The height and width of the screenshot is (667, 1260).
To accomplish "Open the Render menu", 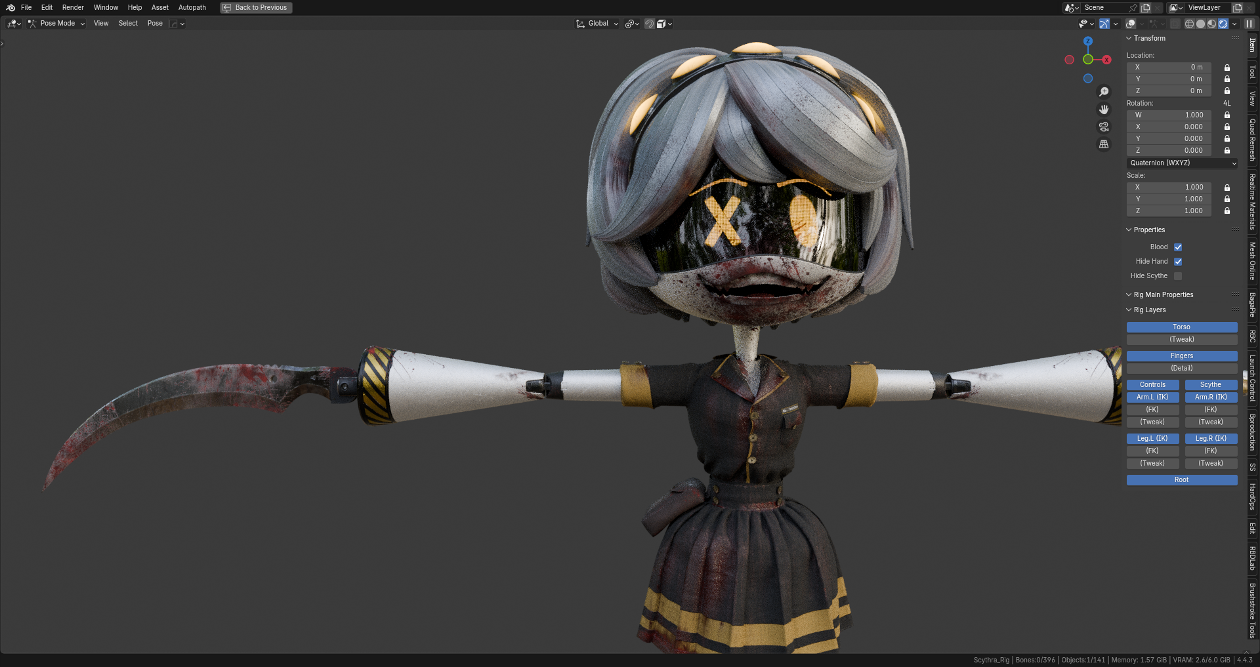I will pyautogui.click(x=73, y=8).
